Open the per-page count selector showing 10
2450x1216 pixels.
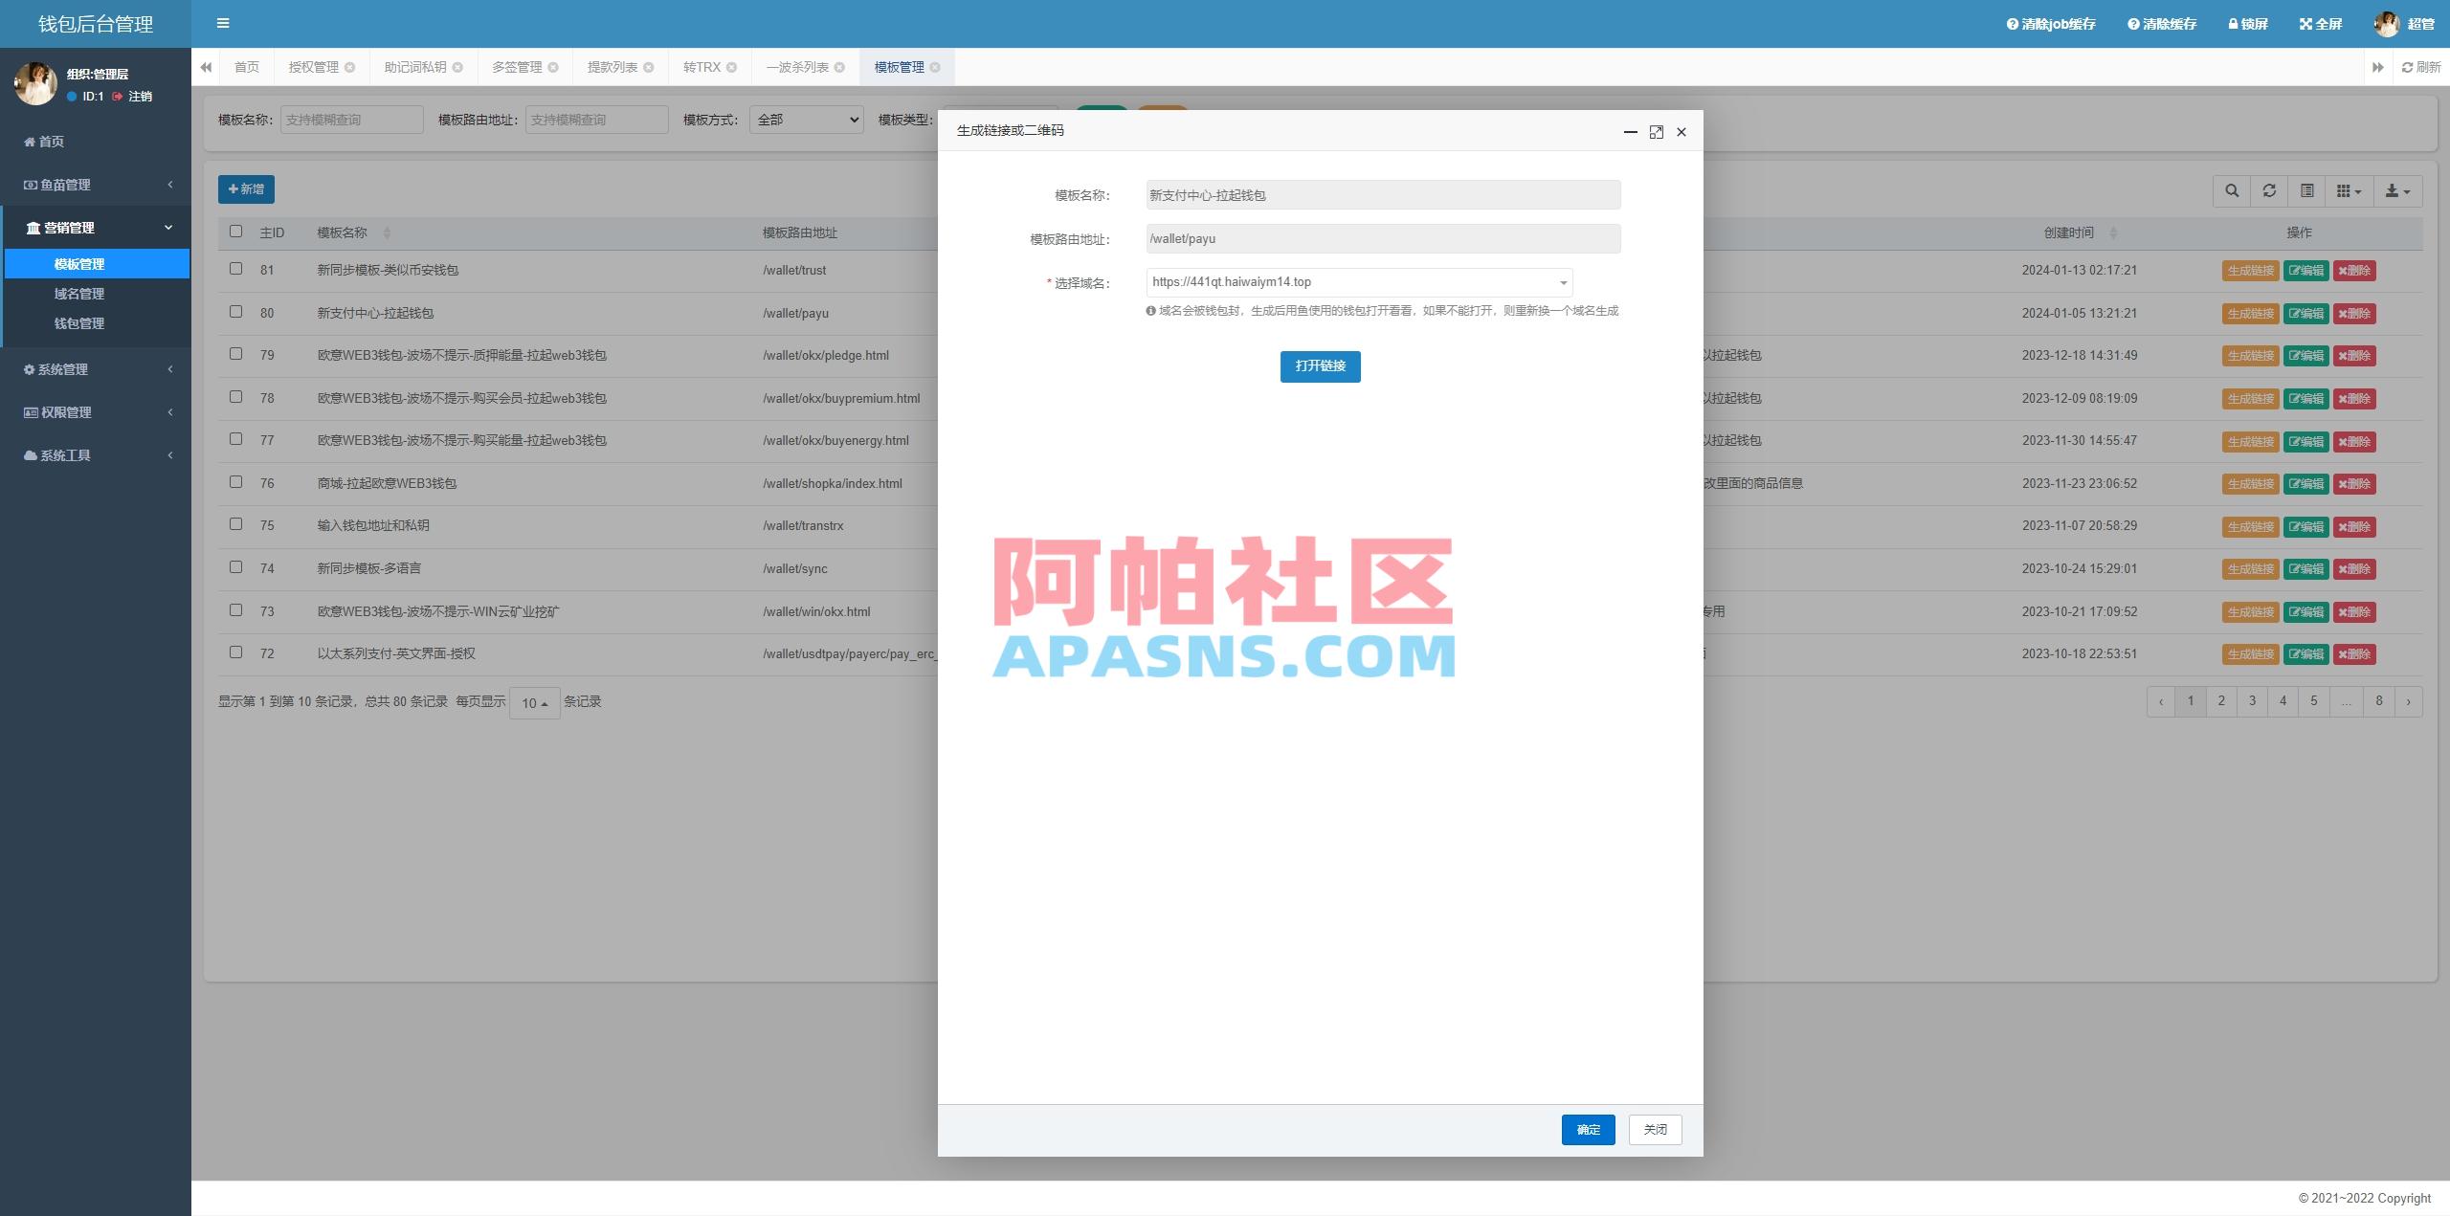[x=534, y=701]
